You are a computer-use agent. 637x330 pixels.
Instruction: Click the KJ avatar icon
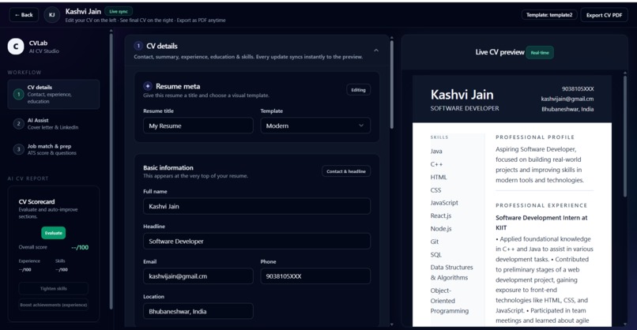(51, 15)
